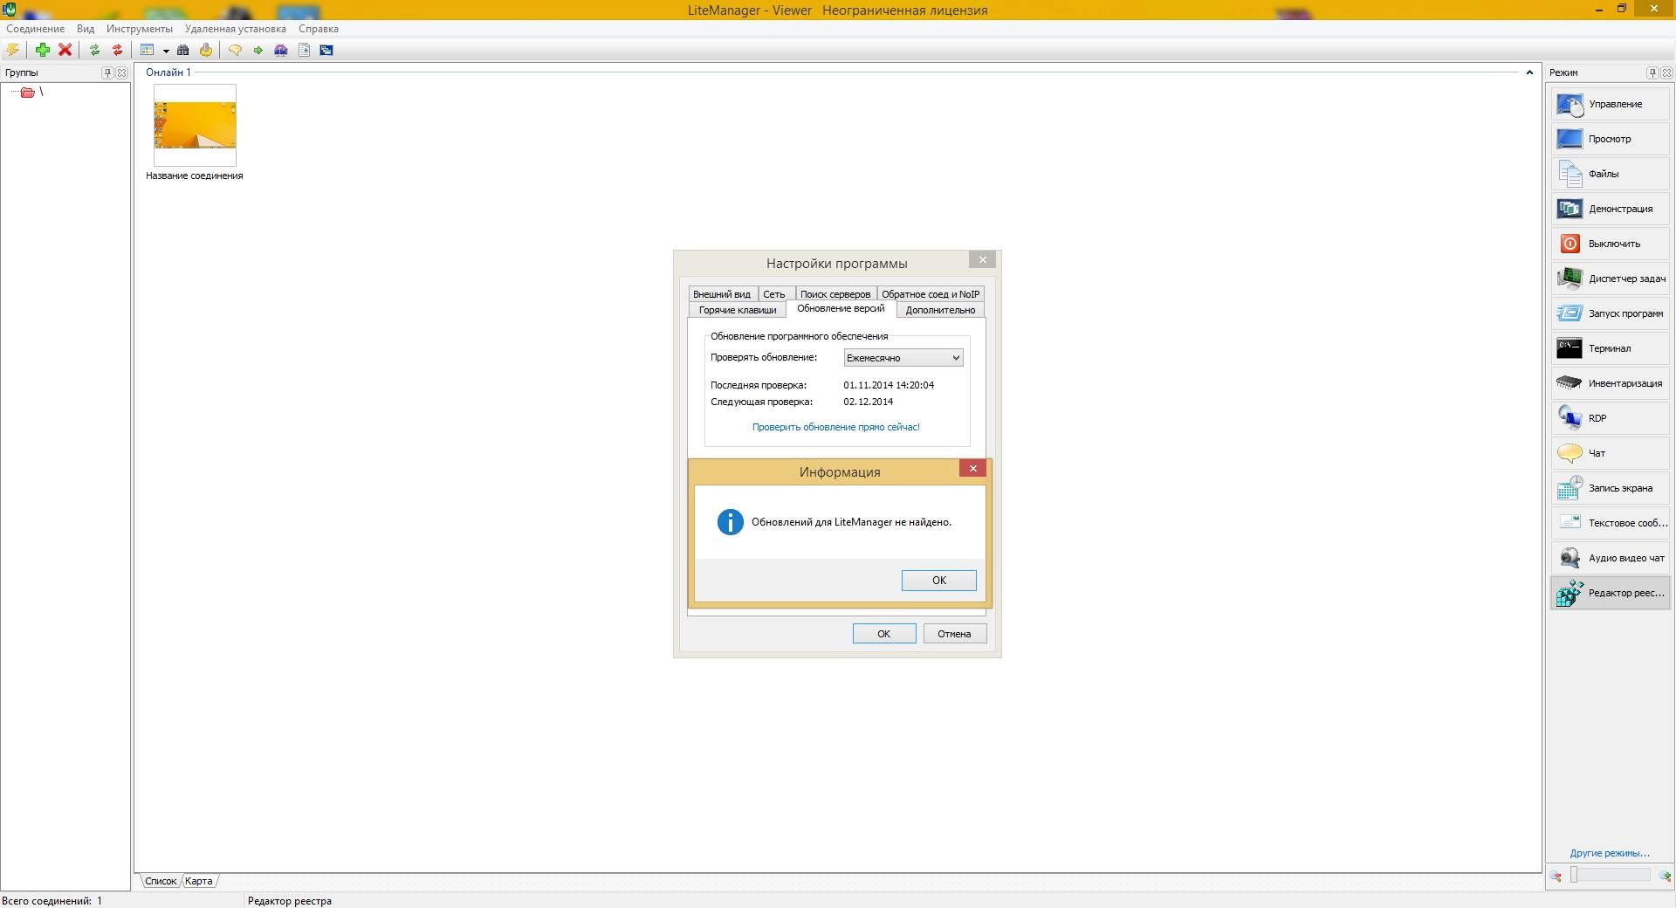
Task: Select the Запуск программ mode
Action: click(1611, 313)
